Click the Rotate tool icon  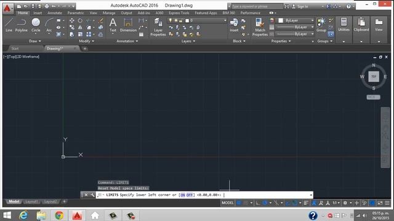pos(80,20)
